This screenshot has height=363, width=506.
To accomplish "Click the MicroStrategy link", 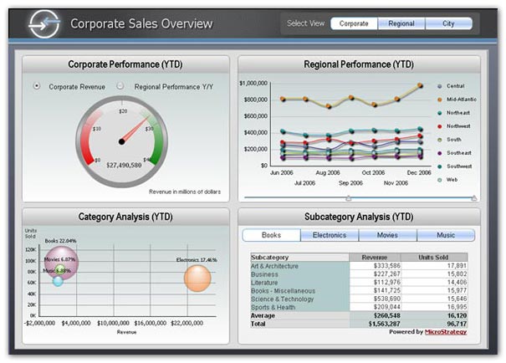I will [x=446, y=332].
